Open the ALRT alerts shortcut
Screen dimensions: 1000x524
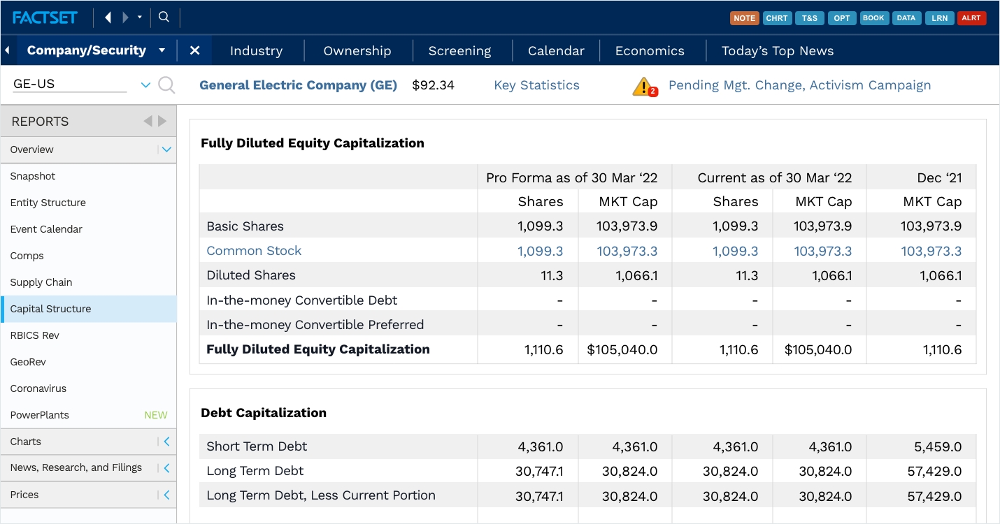point(971,18)
